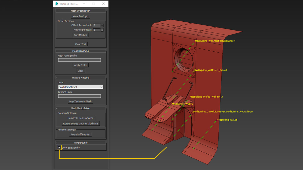Minimize the Vectroid Tools window
Image resolution: width=303 pixels, height=170 pixels.
click(x=84, y=4)
